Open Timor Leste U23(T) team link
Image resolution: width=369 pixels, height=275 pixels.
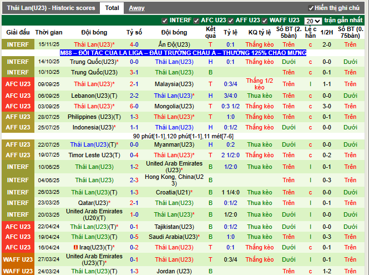pos(94,155)
